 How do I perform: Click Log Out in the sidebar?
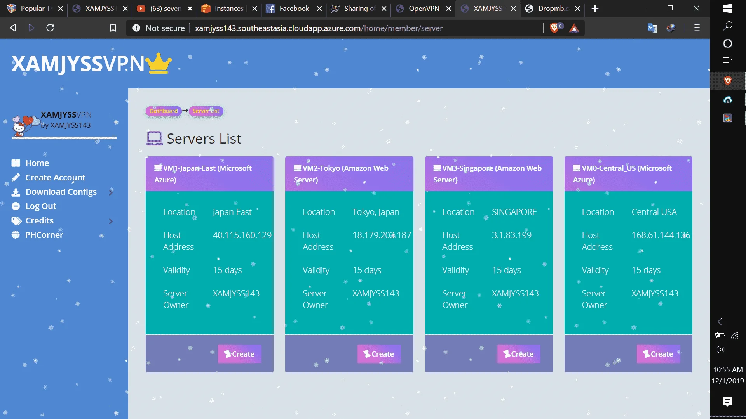[41, 206]
